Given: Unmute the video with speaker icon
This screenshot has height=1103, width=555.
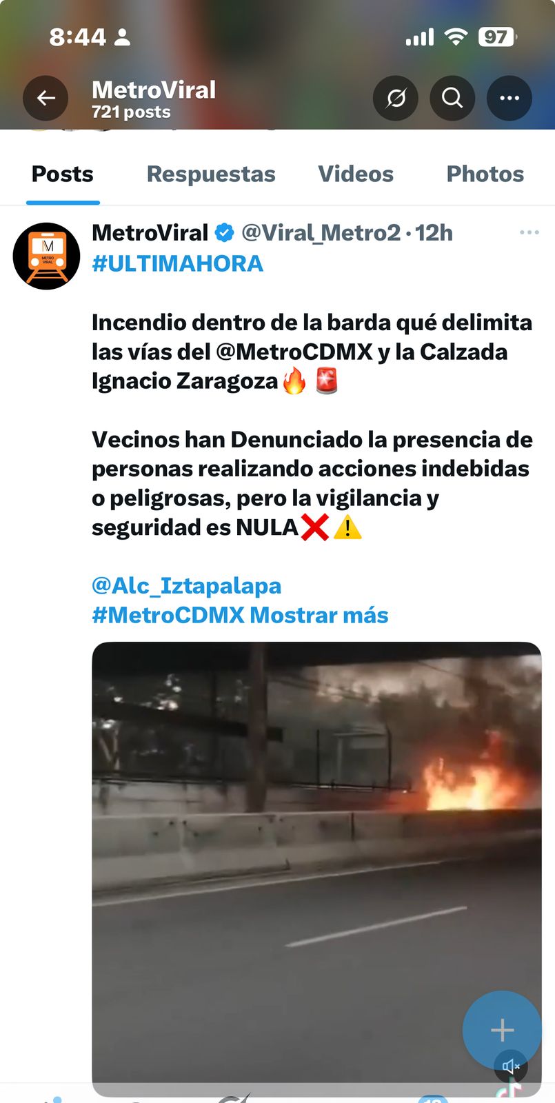Looking at the screenshot, I should pyautogui.click(x=511, y=1066).
